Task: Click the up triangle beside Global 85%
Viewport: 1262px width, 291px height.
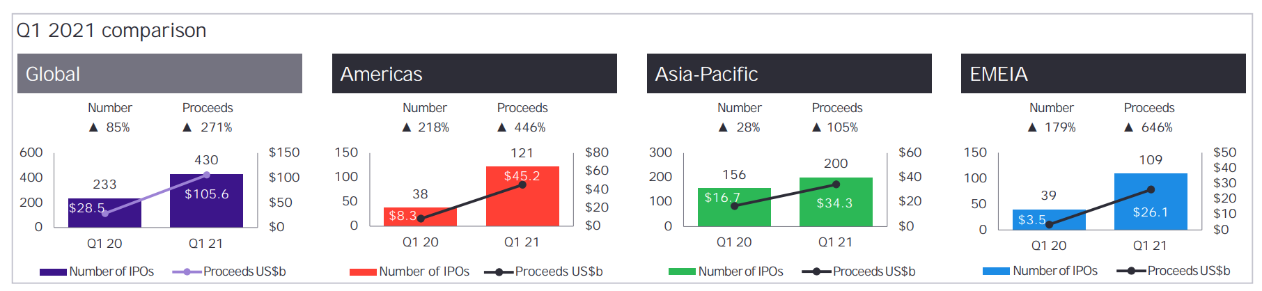Action: pos(93,127)
